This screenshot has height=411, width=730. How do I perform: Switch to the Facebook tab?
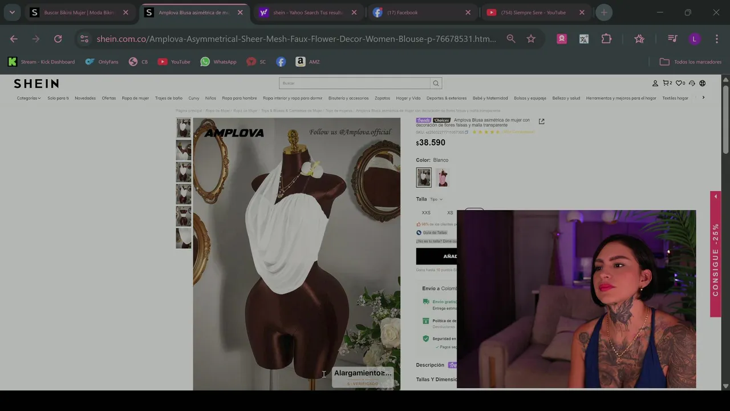tap(422, 13)
